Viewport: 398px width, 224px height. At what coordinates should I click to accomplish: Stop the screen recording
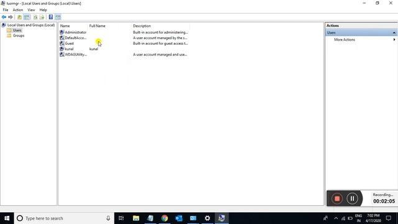[x=337, y=198]
